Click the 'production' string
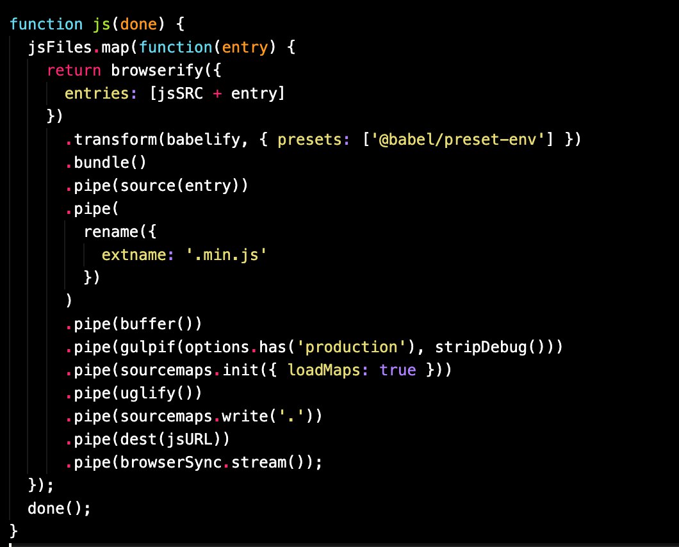Image resolution: width=679 pixels, height=547 pixels. [351, 347]
